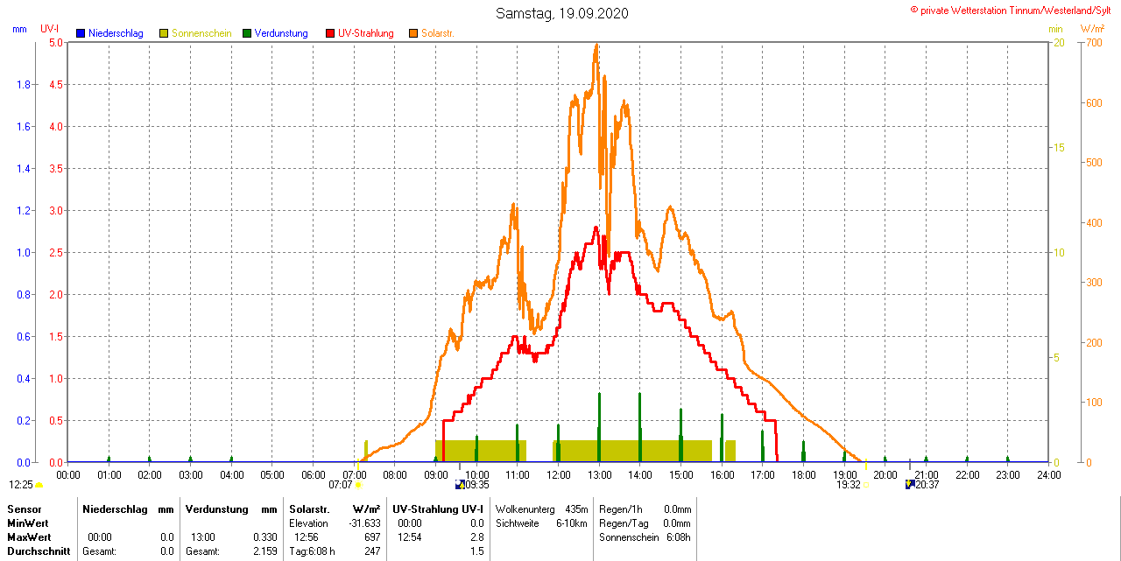Click the MinWert row label
This screenshot has height=561, width=1121.
(29, 523)
